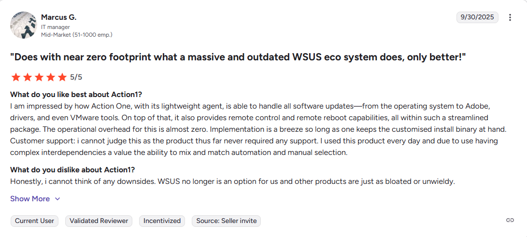Click the Incentivized label
Screen dimensions: 527x237
pyautogui.click(x=163, y=221)
